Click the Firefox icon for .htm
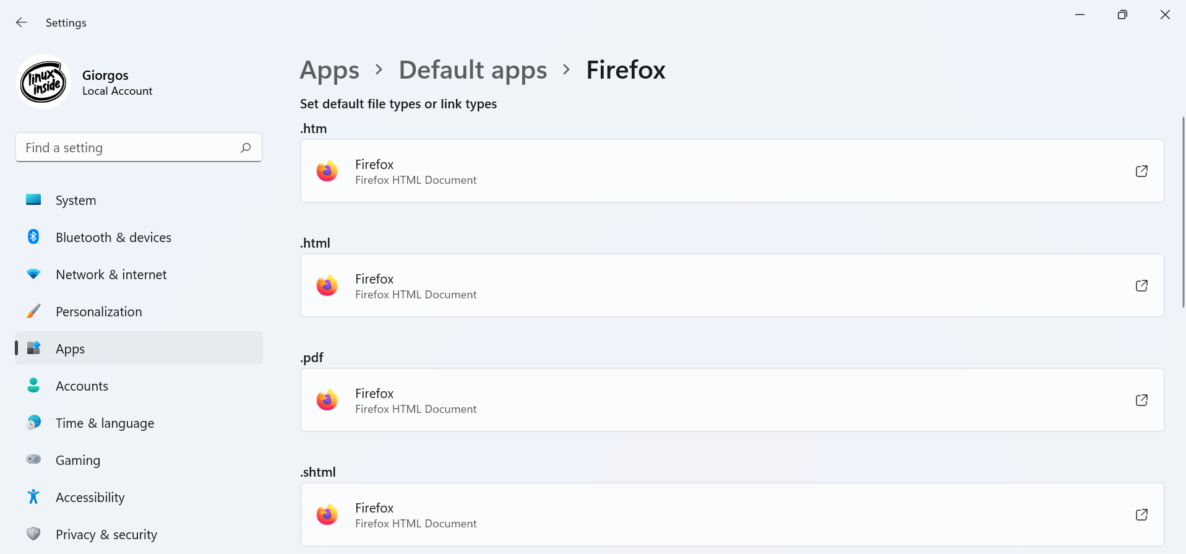The image size is (1186, 554). pos(327,171)
